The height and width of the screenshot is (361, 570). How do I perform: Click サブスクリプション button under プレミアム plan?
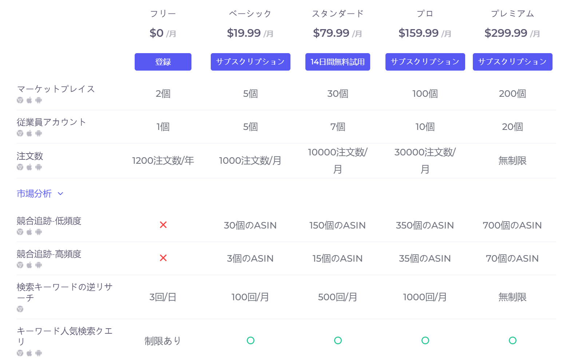pos(512,62)
